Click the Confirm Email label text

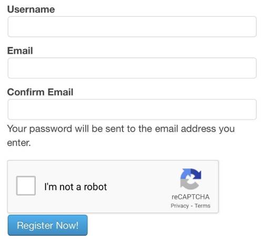(x=40, y=92)
